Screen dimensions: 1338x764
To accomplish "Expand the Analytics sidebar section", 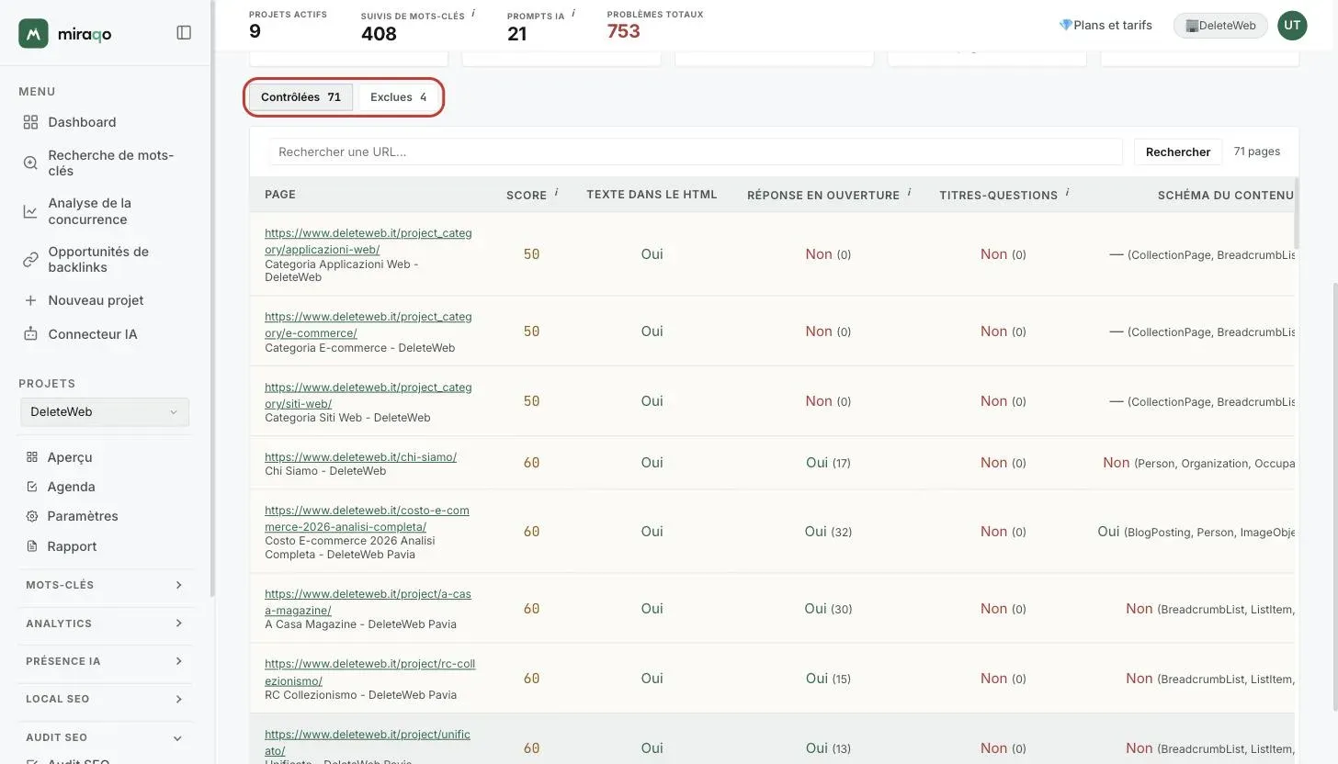I will (105, 624).
